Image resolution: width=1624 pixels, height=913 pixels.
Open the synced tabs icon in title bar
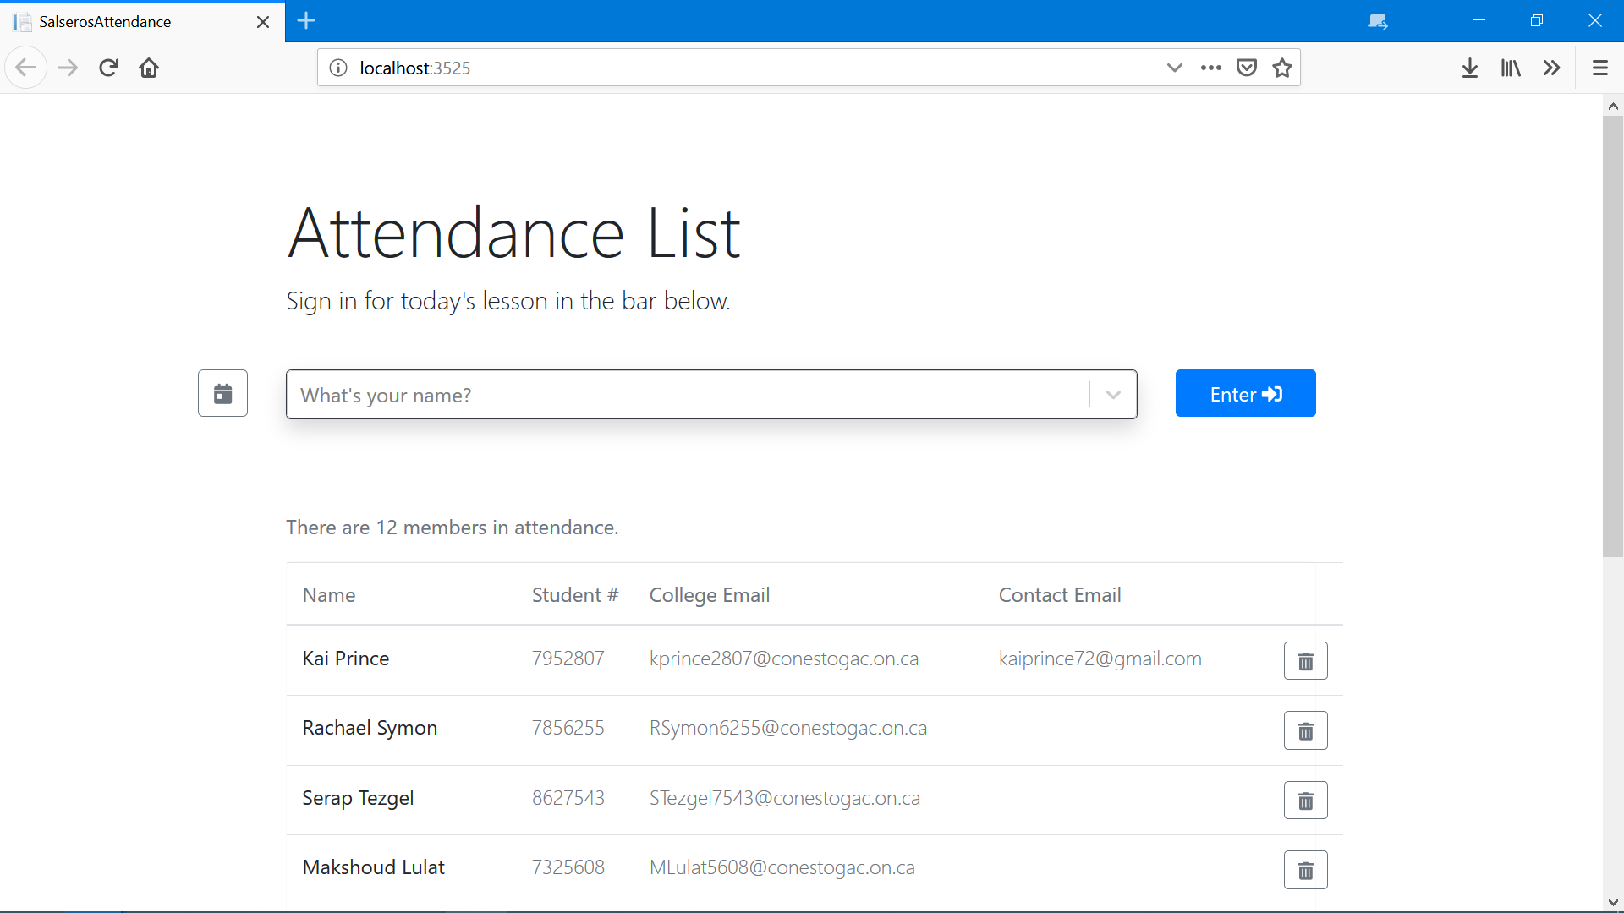pos(1378,21)
